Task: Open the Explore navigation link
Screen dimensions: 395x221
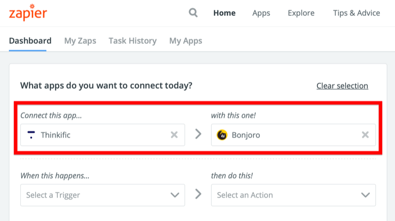Action: [301, 13]
